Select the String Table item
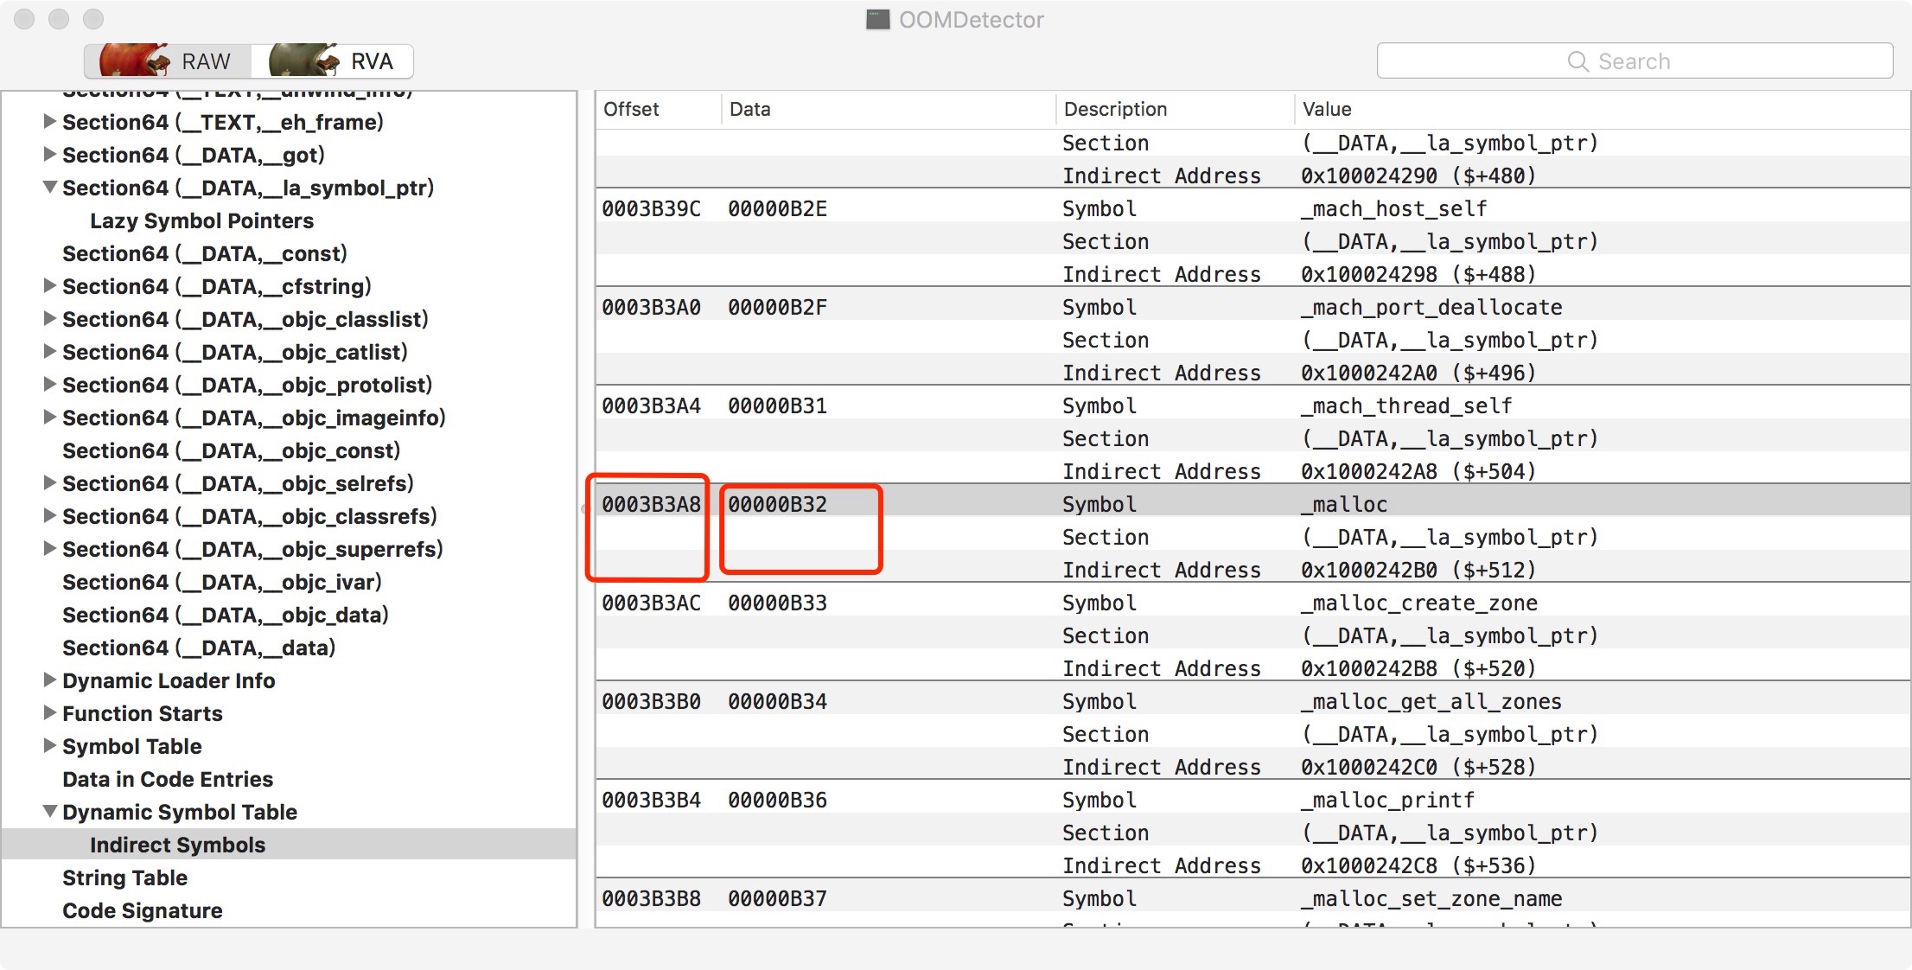This screenshot has width=1912, height=970. pyautogui.click(x=124, y=877)
